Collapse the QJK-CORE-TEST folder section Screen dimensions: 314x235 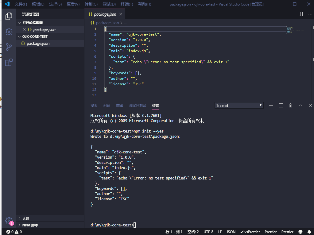click(50, 37)
